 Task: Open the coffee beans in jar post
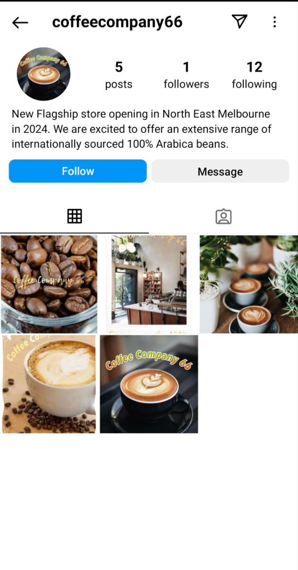[x=49, y=284]
